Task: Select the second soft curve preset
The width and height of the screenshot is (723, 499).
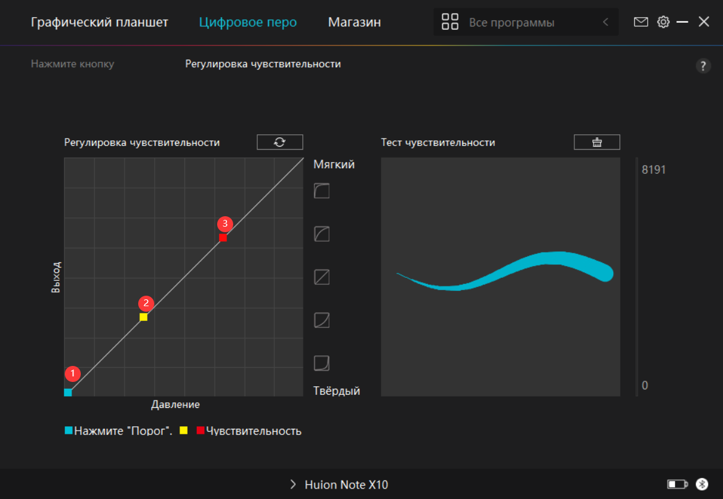Action: 321,234
